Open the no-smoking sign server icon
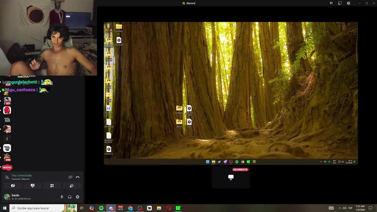The image size is (377, 212). tap(7, 129)
